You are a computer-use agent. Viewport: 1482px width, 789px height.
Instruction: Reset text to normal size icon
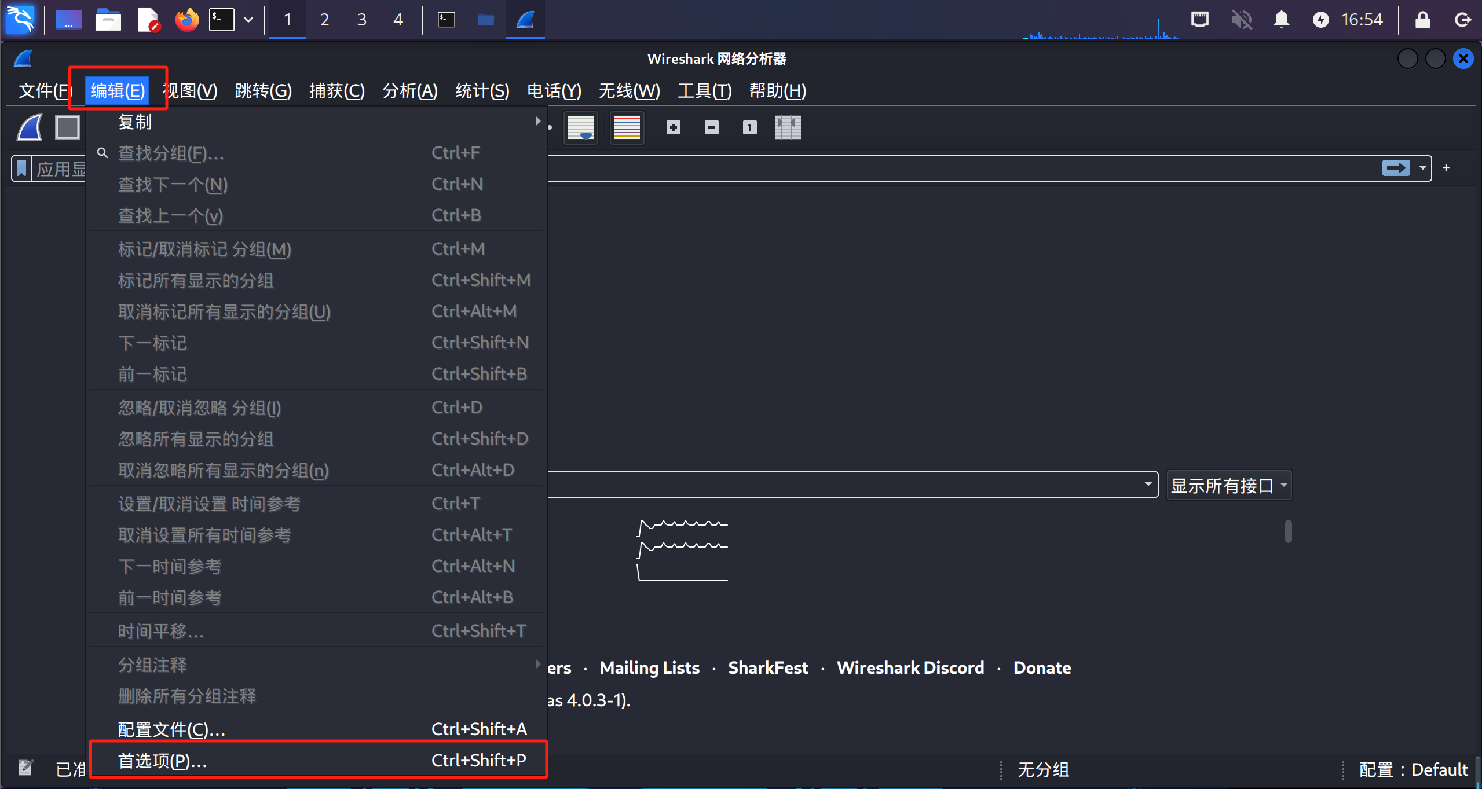click(x=749, y=127)
